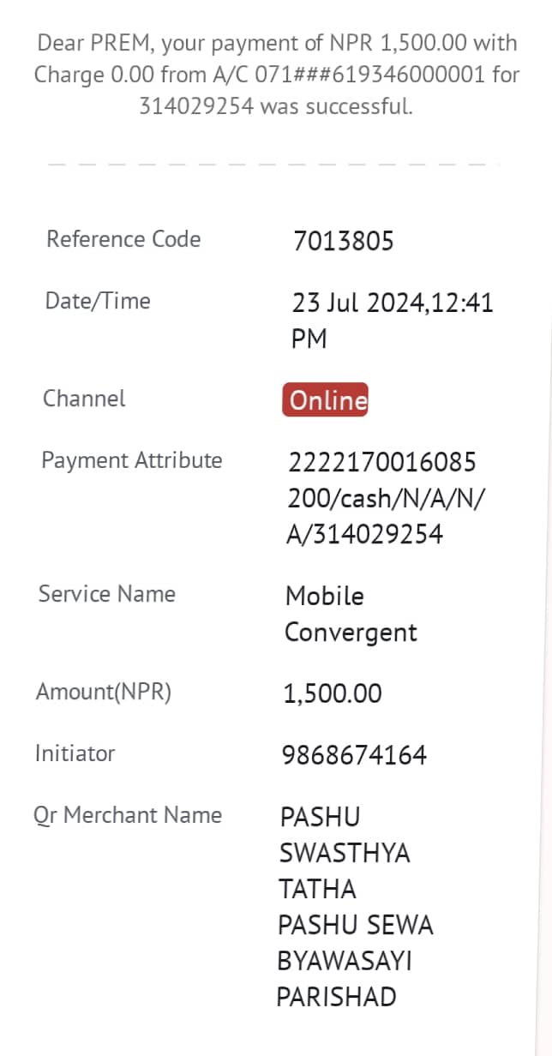This screenshot has width=552, height=1056.
Task: Click the Channel label
Action: pyautogui.click(x=84, y=399)
